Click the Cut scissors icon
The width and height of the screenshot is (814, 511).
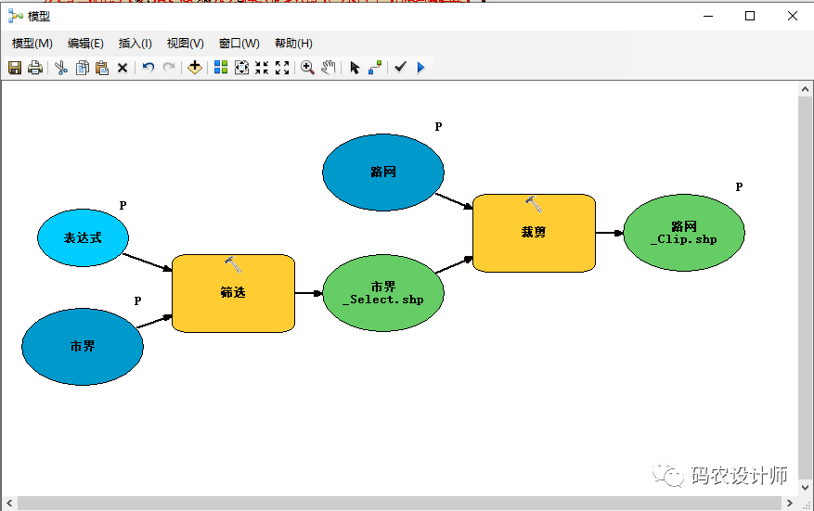point(61,68)
